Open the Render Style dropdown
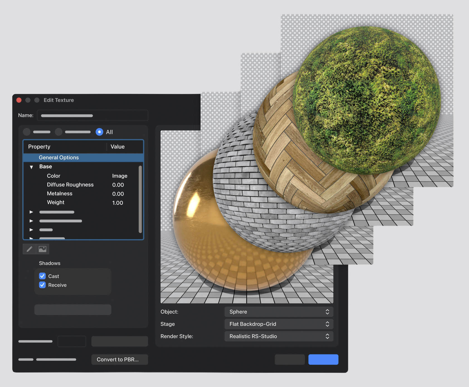 point(279,336)
